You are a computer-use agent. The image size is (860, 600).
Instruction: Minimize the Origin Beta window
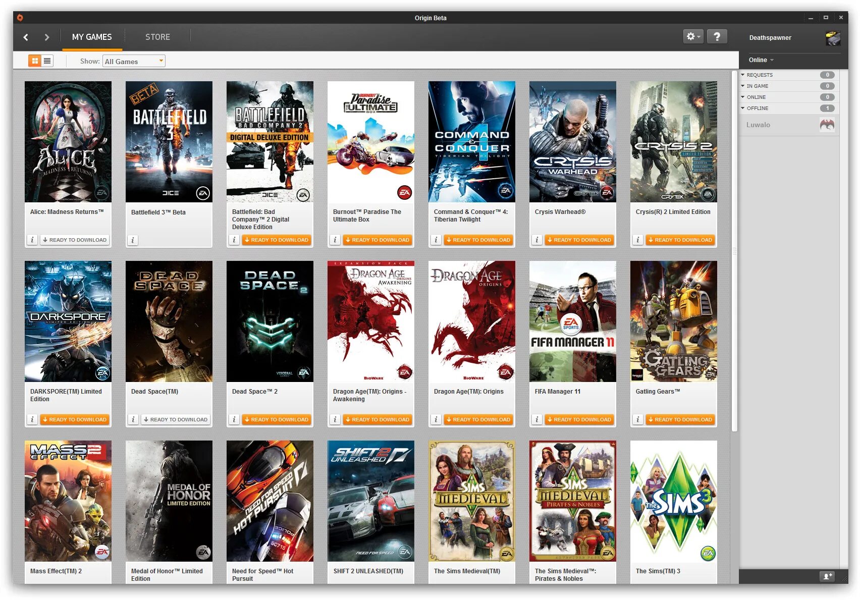coord(811,18)
